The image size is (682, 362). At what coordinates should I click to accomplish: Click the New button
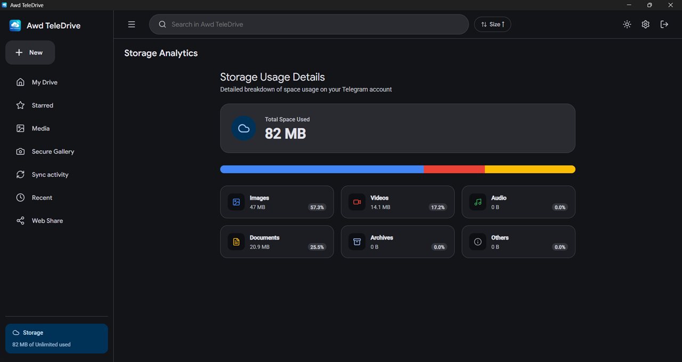click(x=30, y=52)
